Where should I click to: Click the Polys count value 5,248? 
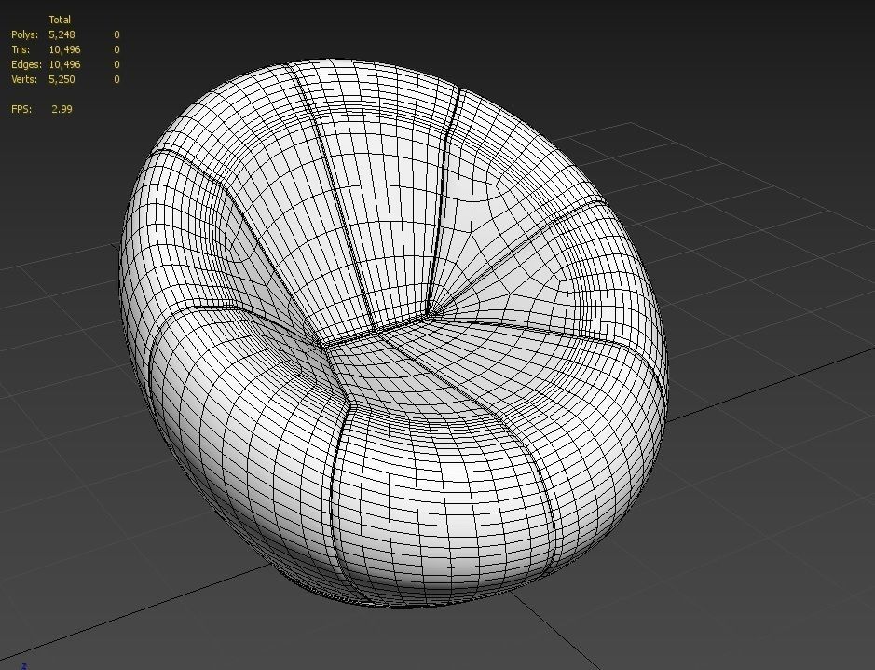click(62, 34)
